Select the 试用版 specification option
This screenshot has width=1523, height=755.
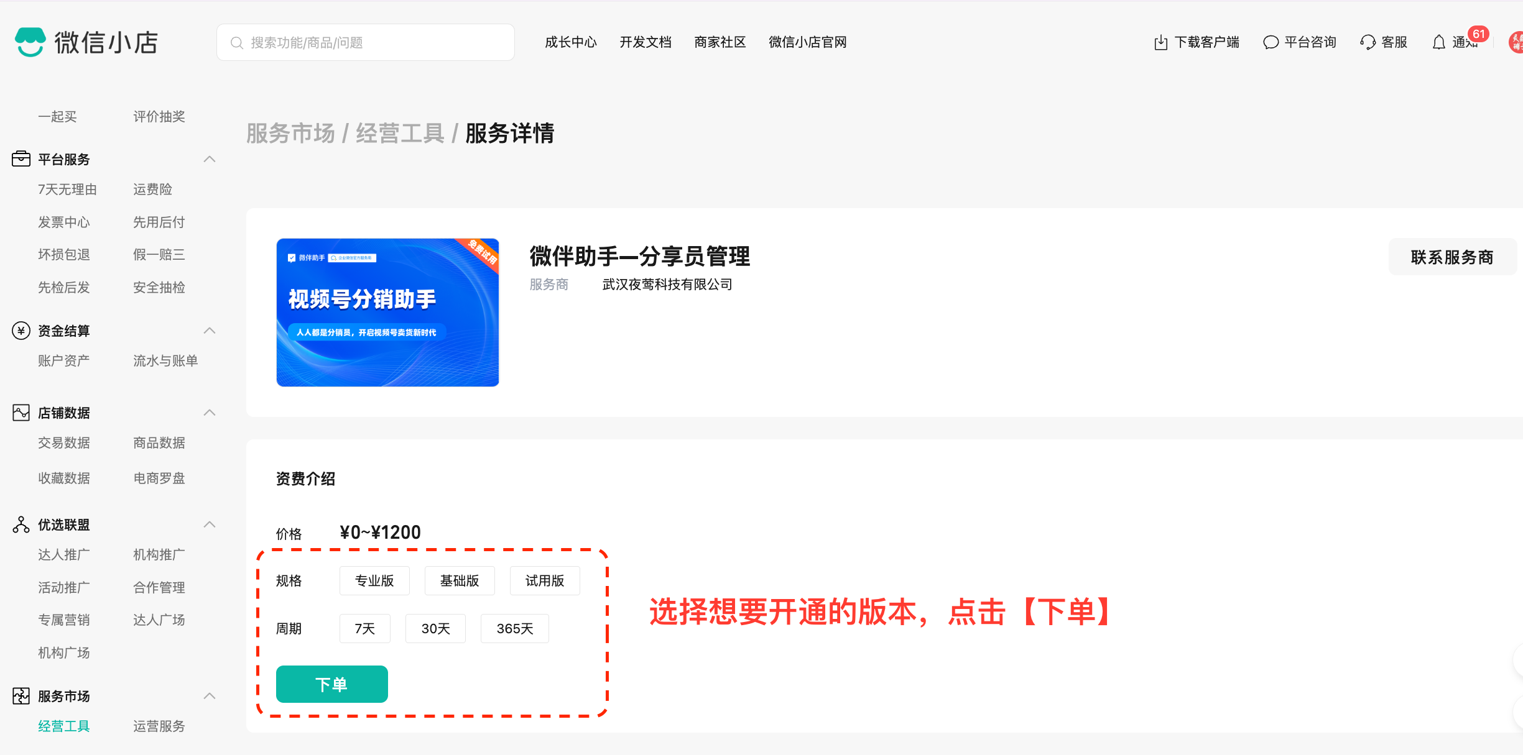pyautogui.click(x=545, y=580)
